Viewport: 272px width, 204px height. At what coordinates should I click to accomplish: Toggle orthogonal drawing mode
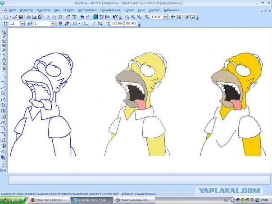point(94,23)
